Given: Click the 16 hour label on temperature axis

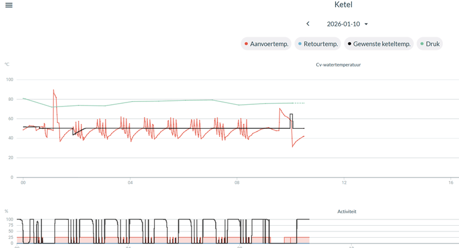Looking at the screenshot, I should click(x=451, y=183).
